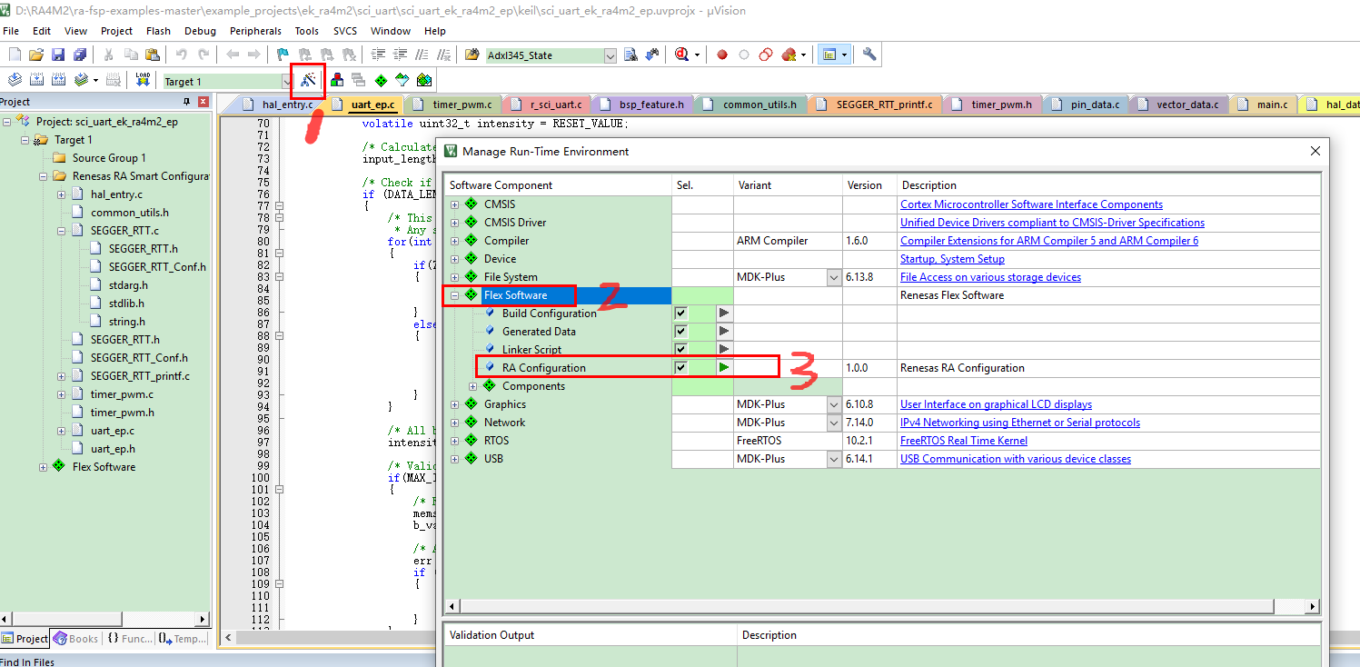Click the Open file folder icon
The width and height of the screenshot is (1360, 667).
point(36,55)
